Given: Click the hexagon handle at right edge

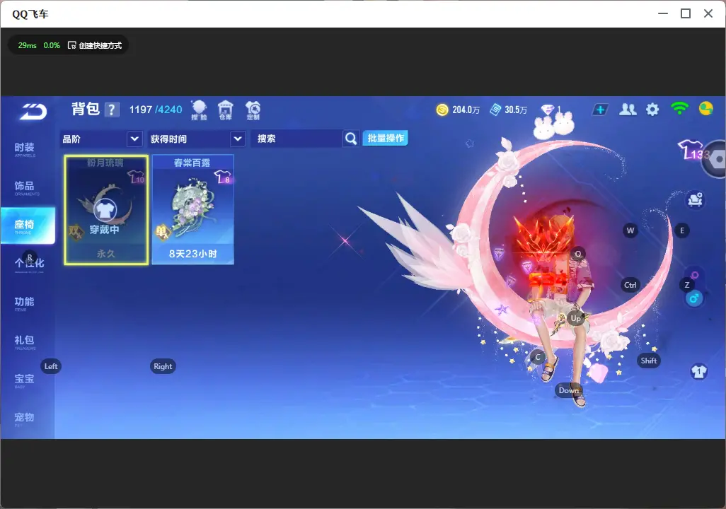Looking at the screenshot, I should 716,159.
